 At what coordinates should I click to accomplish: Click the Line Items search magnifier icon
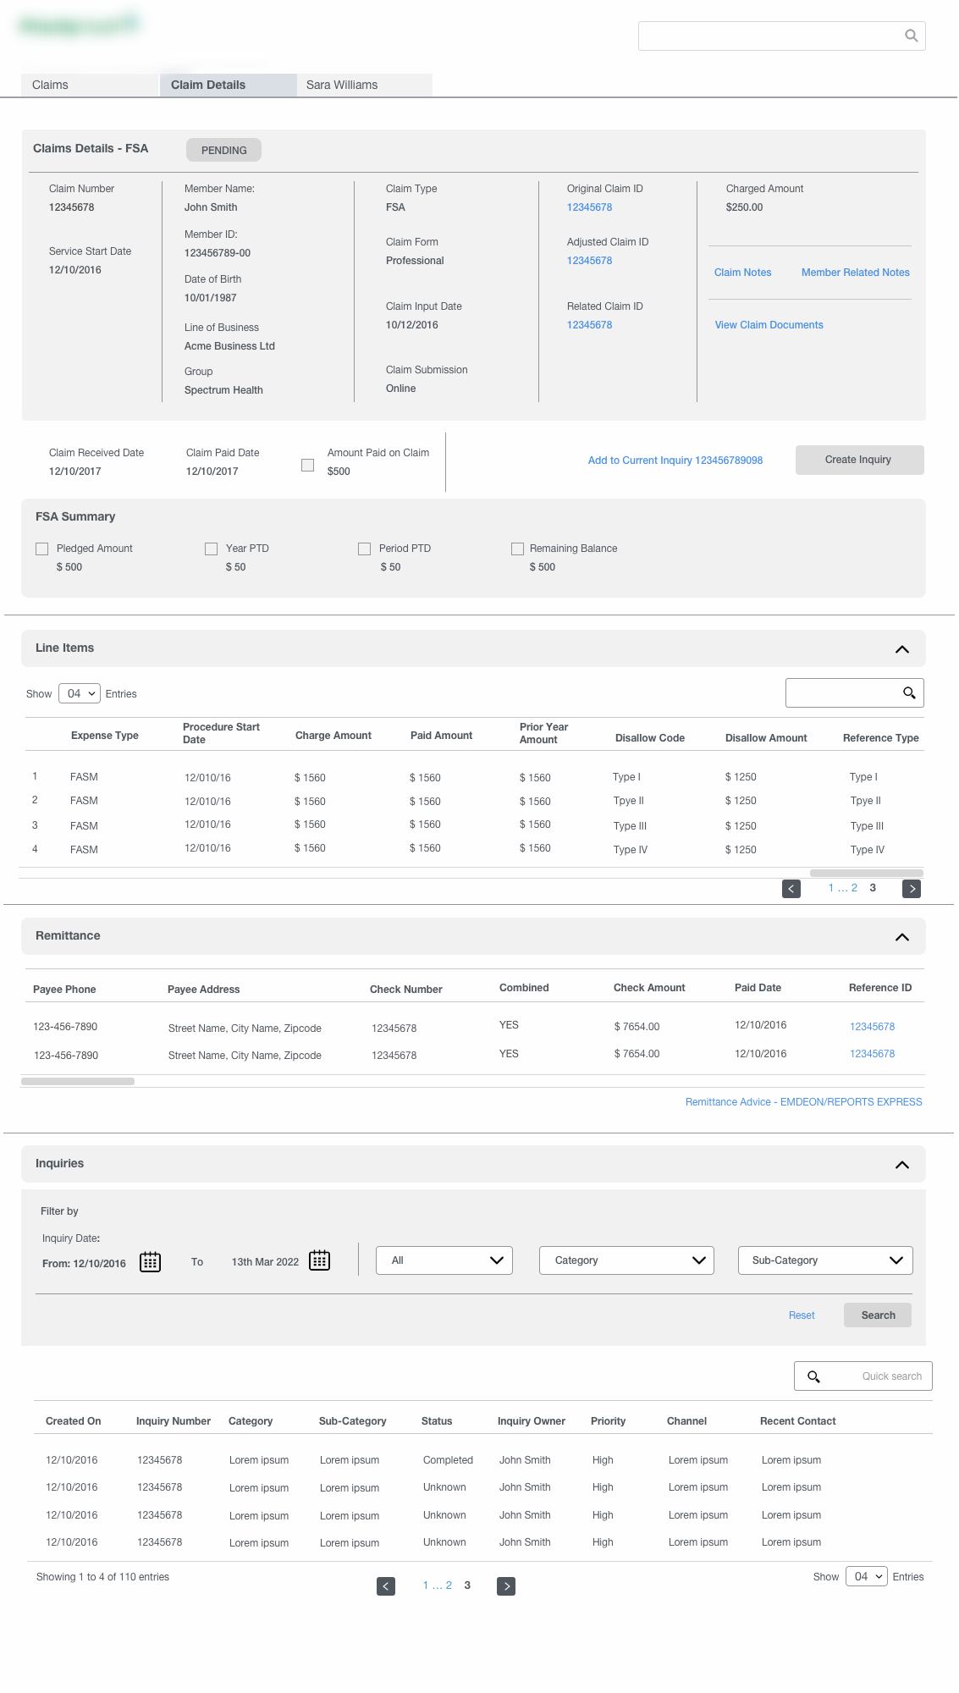click(x=909, y=693)
